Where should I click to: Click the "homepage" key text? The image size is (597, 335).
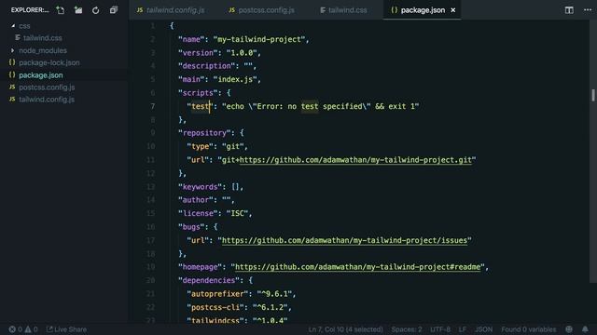(x=201, y=267)
